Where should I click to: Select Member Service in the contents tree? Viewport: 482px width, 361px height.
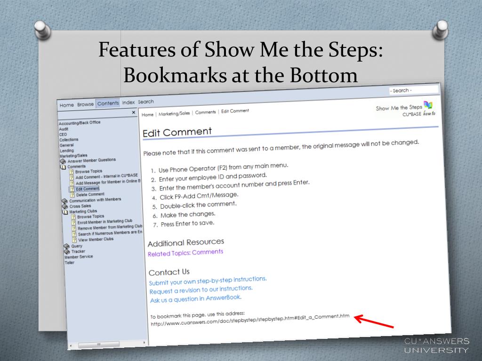pyautogui.click(x=79, y=257)
